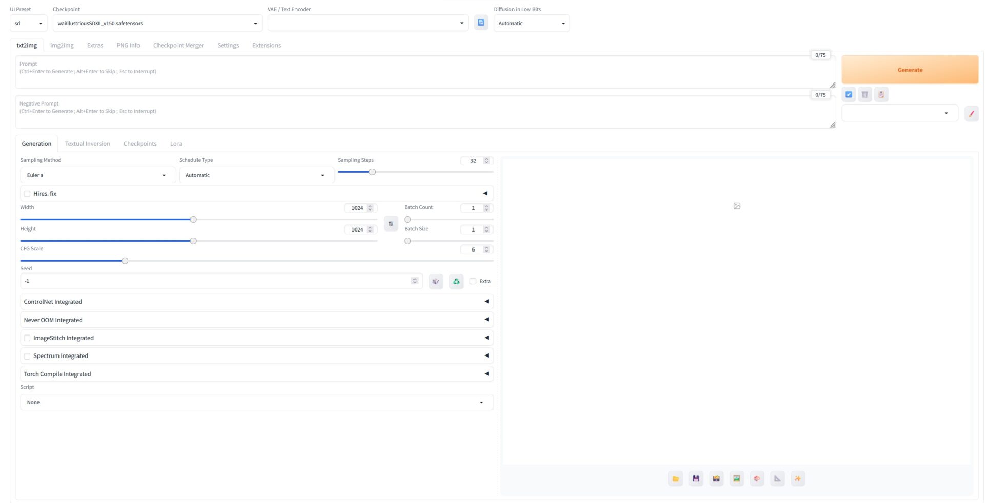The width and height of the screenshot is (985, 503).
Task: Click the Height value spinner arrows
Action: [x=370, y=229]
